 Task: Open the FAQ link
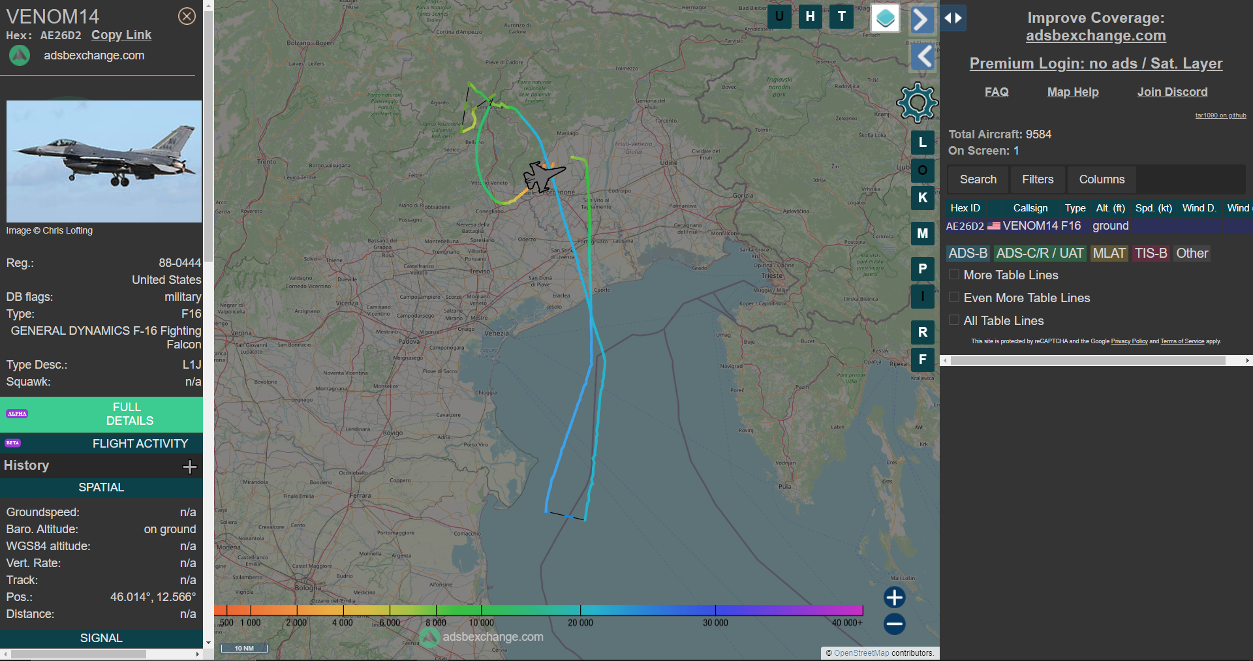point(996,92)
